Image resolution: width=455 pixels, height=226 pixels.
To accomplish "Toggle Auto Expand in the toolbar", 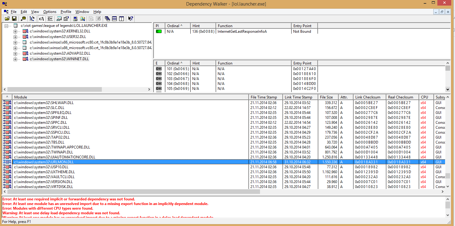I will click(32, 19).
